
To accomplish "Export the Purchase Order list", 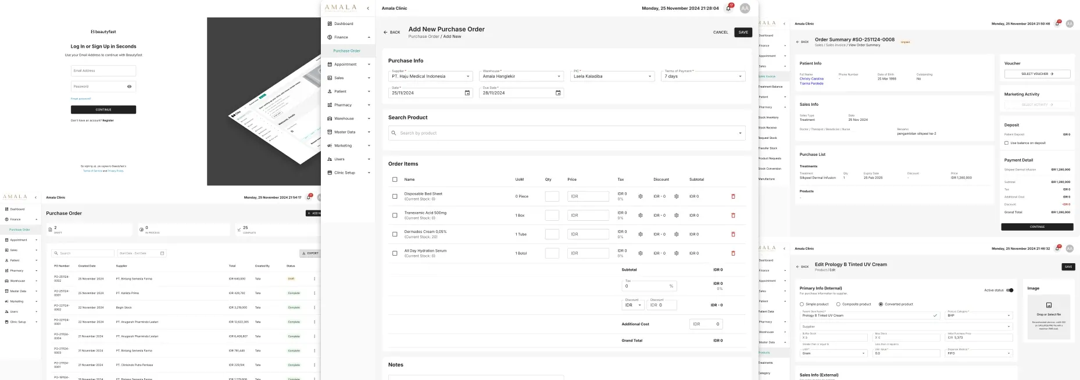I will click(x=310, y=253).
